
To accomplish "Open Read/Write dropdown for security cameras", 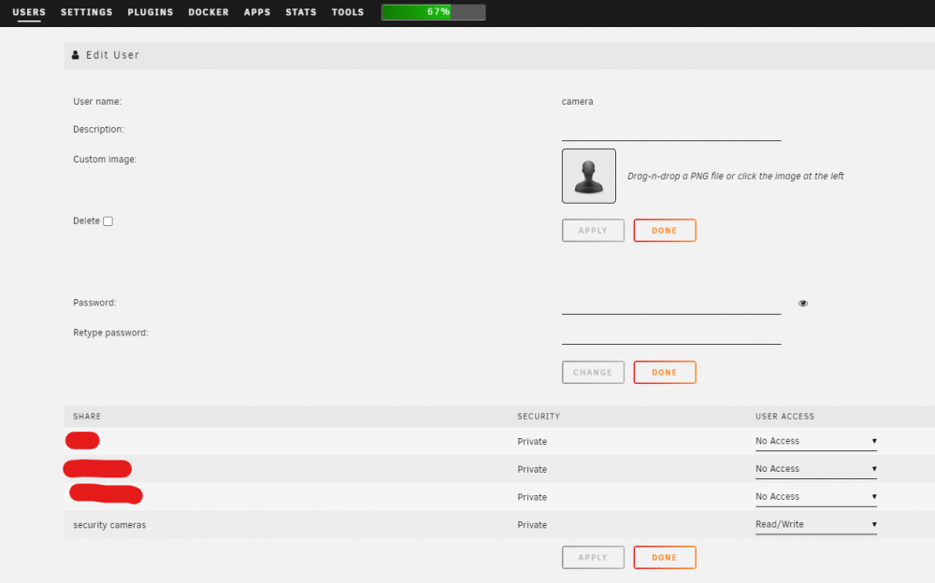I will click(x=815, y=524).
